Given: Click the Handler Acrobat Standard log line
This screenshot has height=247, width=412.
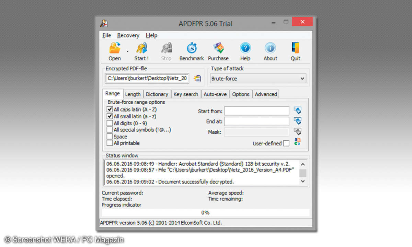Looking at the screenshot, I should click(x=198, y=164).
